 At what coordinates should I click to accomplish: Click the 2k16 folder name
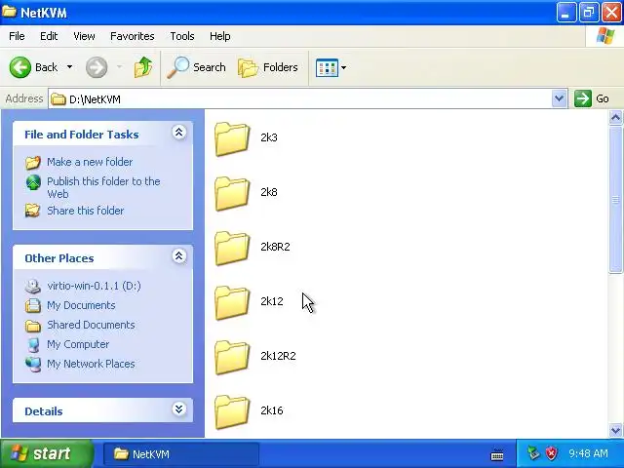272,409
